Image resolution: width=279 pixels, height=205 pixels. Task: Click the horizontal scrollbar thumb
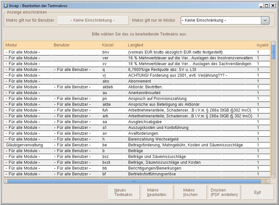point(134,181)
